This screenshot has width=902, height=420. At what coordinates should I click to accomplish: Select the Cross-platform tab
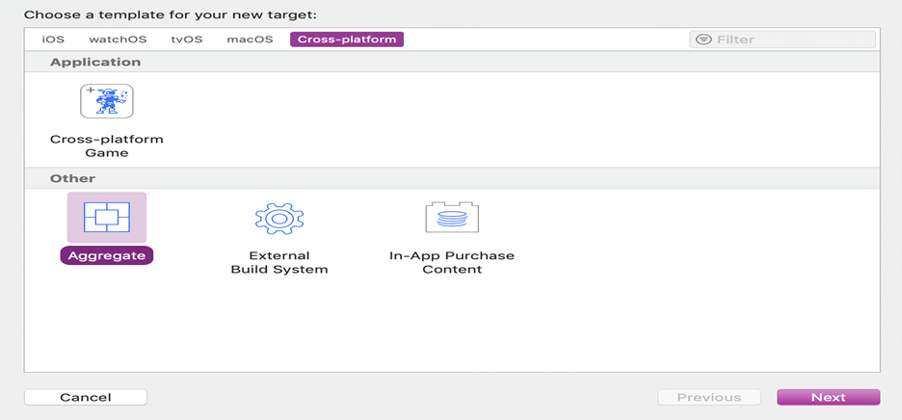click(347, 39)
